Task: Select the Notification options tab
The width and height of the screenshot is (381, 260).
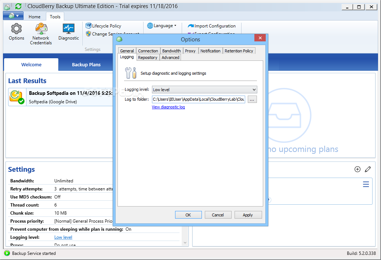Action: (x=210, y=51)
